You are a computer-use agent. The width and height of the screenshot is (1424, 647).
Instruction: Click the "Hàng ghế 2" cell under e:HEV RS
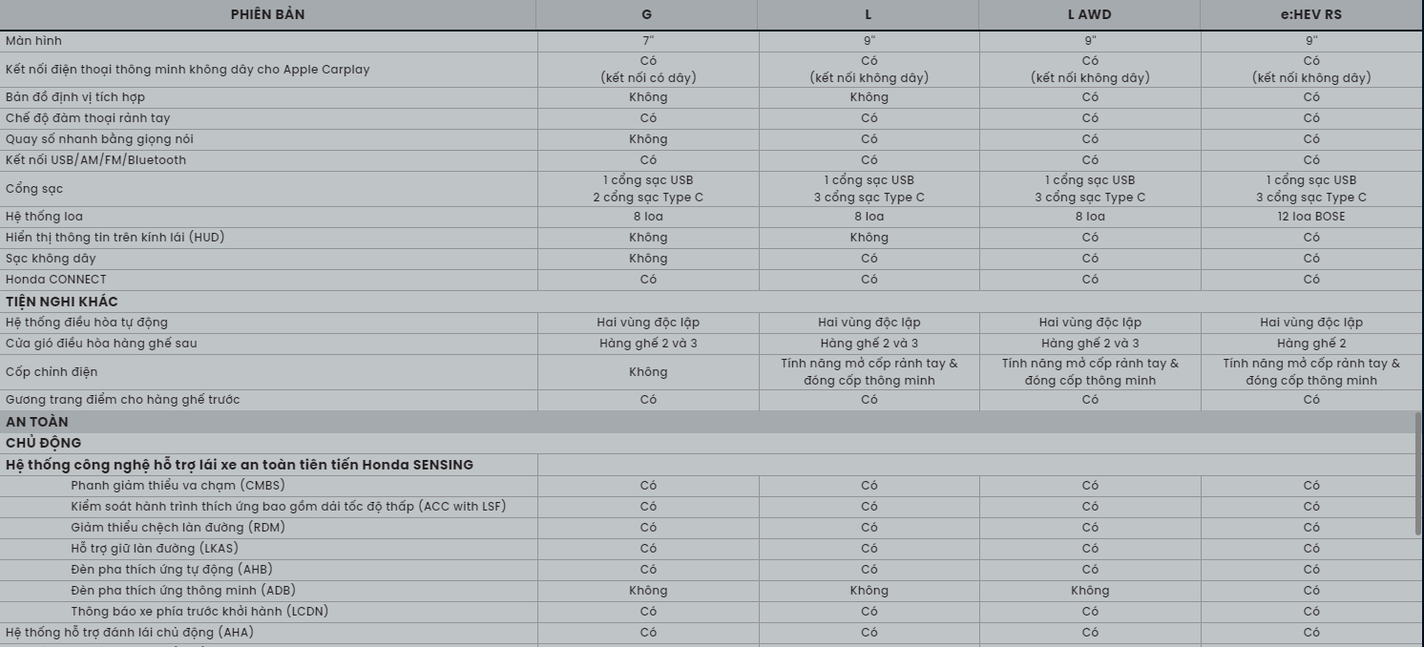1311,344
